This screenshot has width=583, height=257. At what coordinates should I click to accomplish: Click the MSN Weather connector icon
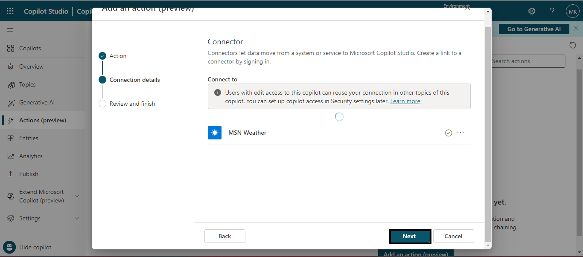pyautogui.click(x=215, y=133)
